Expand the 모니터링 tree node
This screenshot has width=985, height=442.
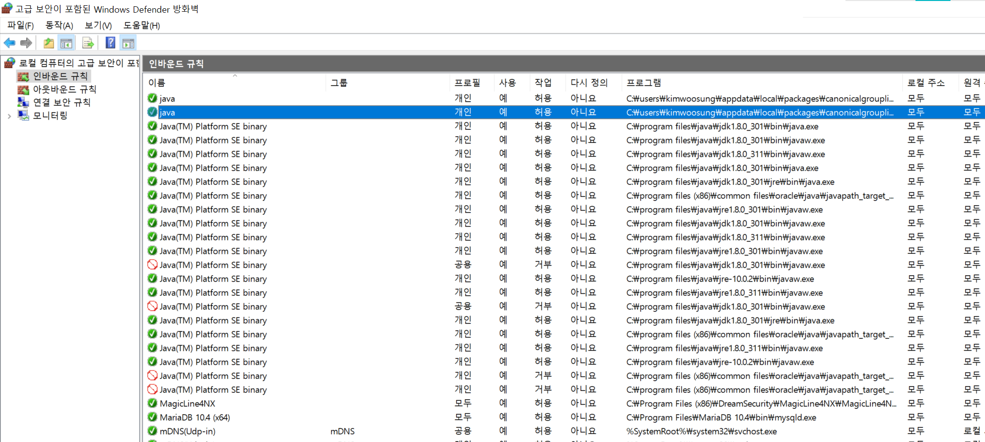[9, 116]
